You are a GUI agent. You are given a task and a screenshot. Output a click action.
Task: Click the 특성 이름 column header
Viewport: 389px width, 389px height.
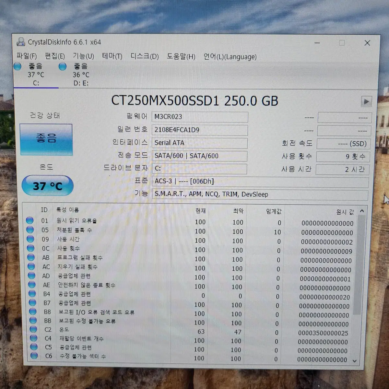[68, 210]
